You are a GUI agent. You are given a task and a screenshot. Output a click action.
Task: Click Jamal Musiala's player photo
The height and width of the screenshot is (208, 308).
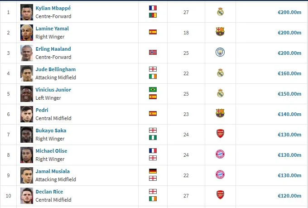tap(27, 175)
